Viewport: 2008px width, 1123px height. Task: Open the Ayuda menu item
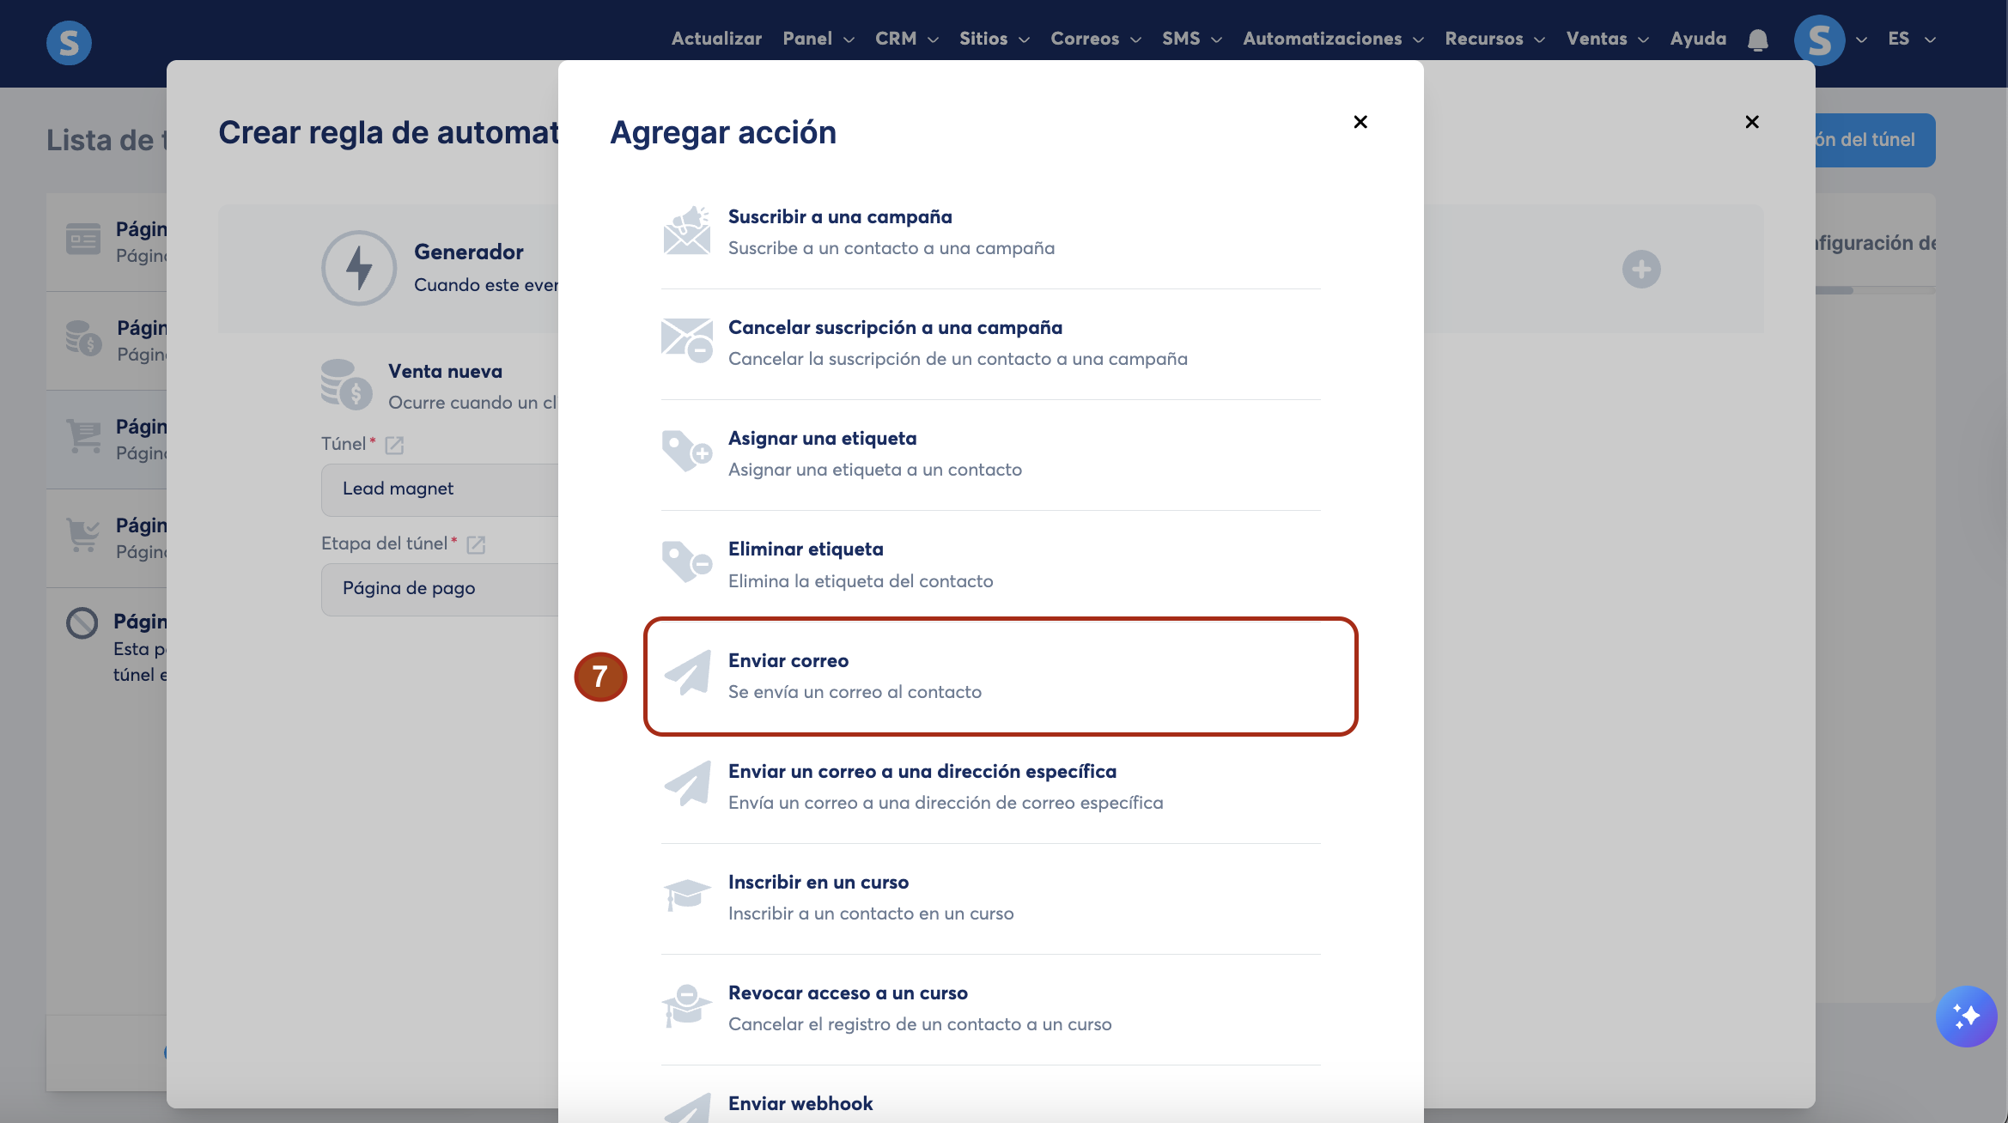pos(1697,39)
